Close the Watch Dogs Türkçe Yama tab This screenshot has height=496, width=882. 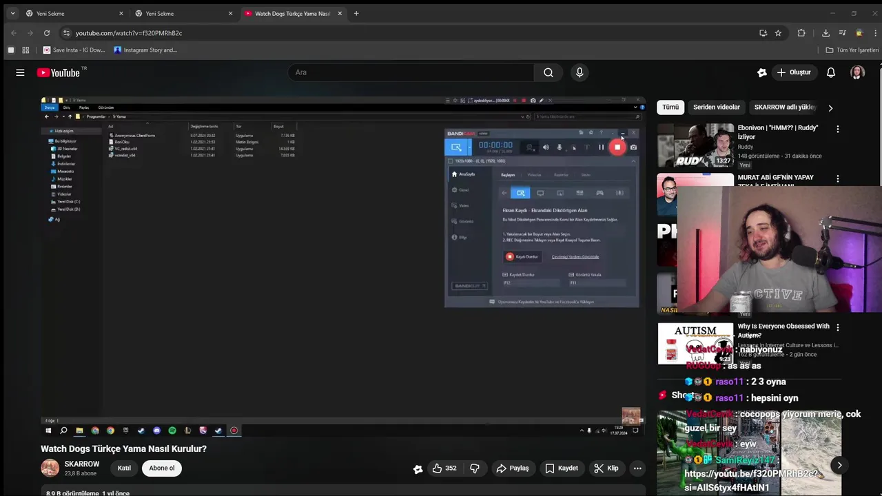point(340,13)
